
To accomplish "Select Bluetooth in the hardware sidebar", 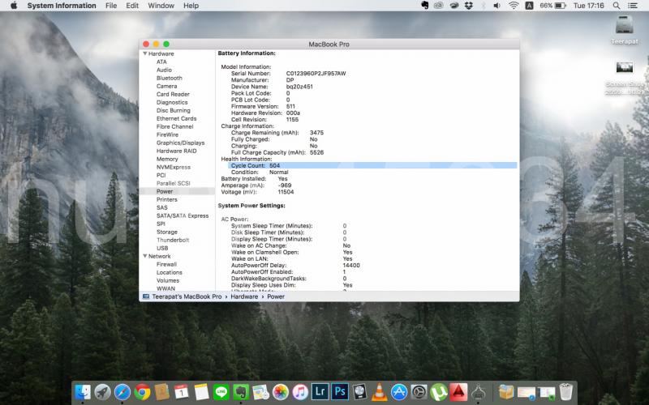I will click(x=169, y=78).
